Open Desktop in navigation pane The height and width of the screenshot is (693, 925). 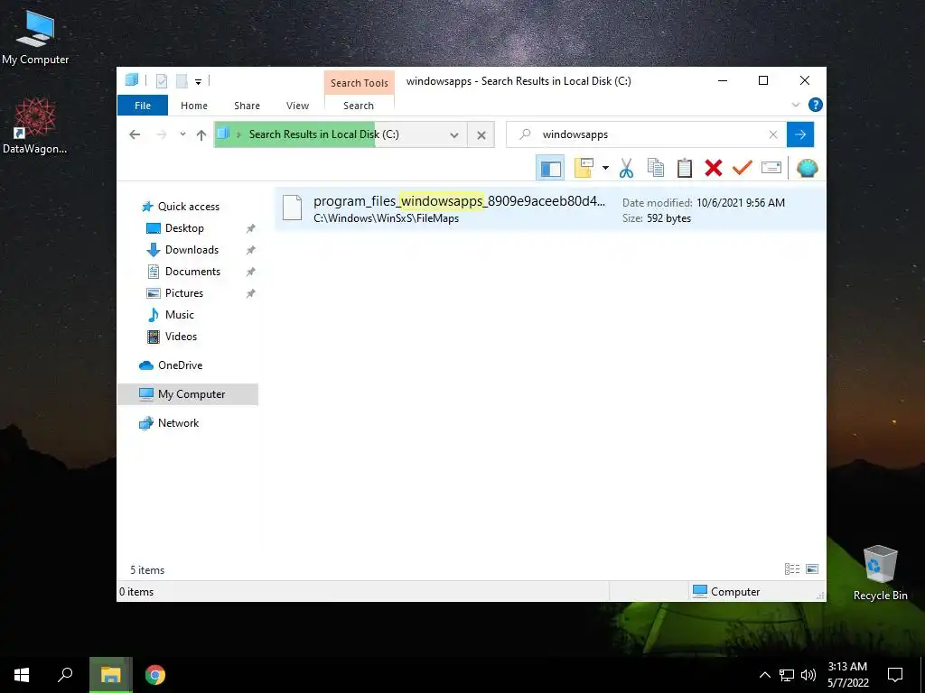tap(184, 228)
